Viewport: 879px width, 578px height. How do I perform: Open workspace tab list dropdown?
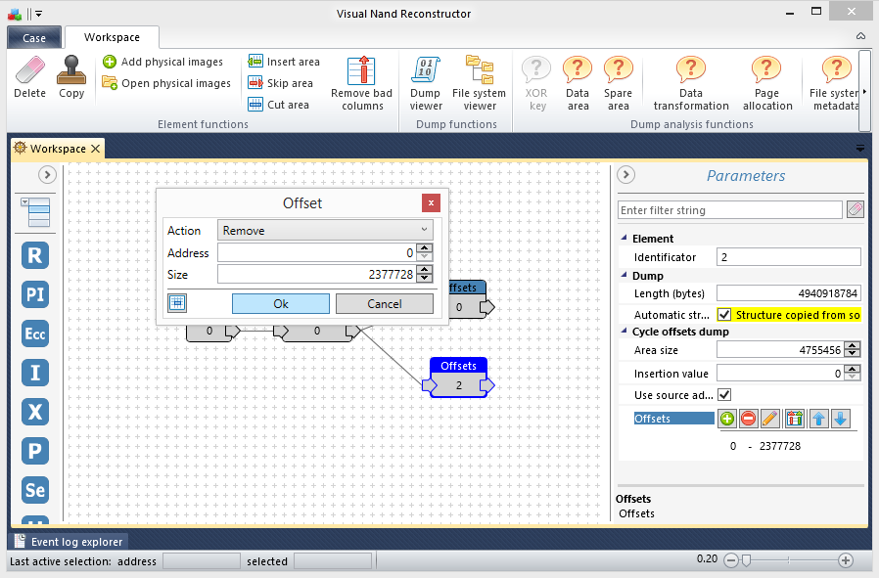(x=860, y=149)
